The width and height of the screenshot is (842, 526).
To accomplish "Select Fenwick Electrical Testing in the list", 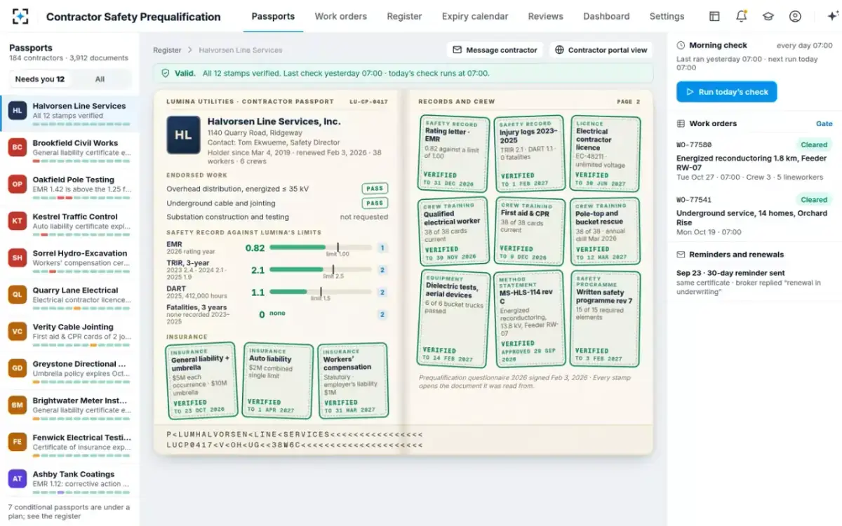I will [x=70, y=442].
